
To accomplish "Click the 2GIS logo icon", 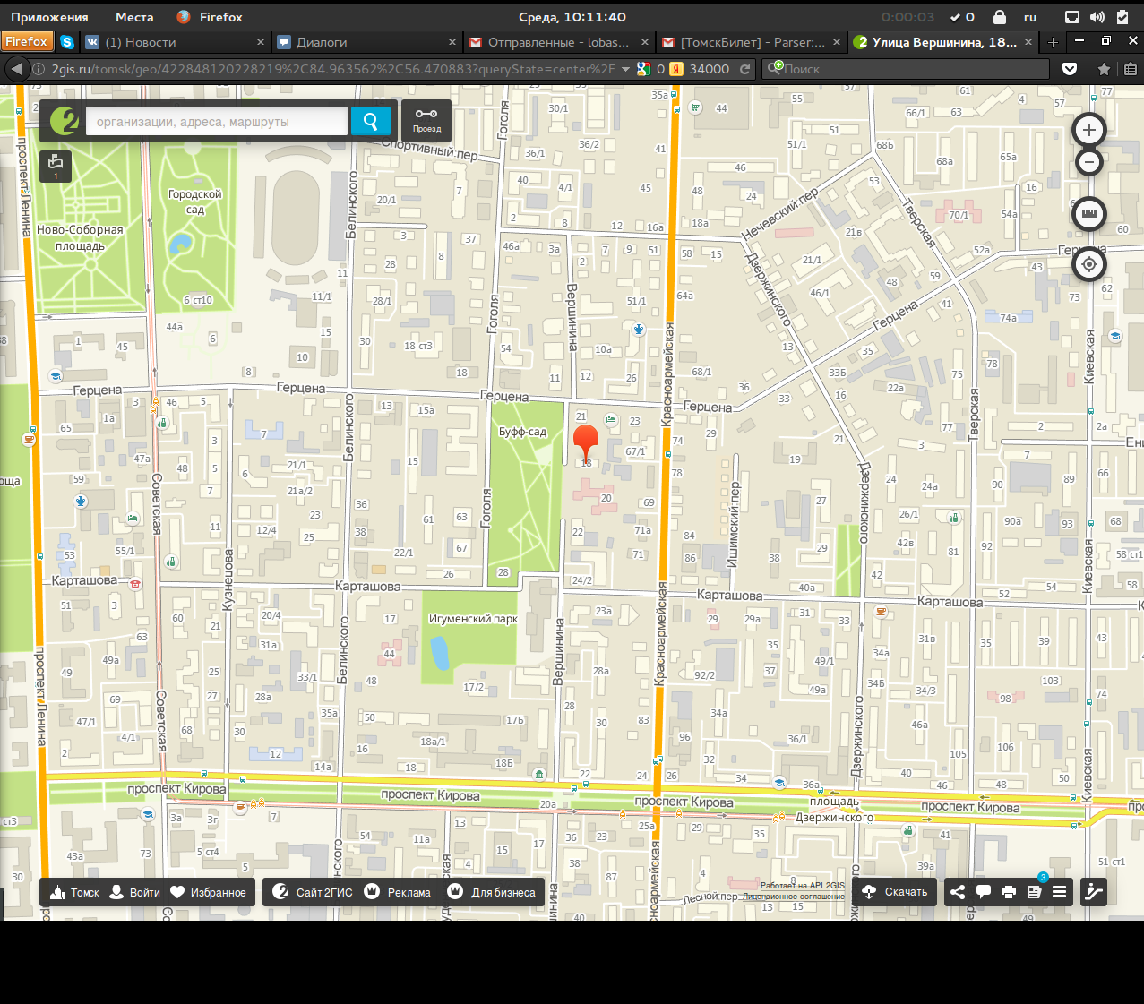I will (64, 121).
